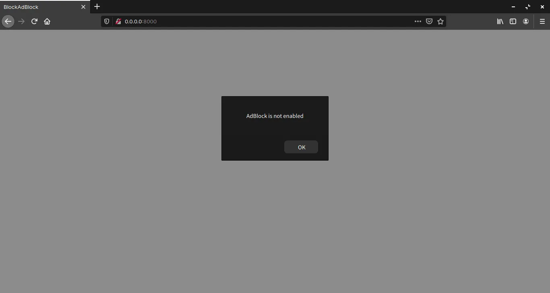Image resolution: width=550 pixels, height=293 pixels.
Task: Close the BlockAdBlock tab
Action: (x=83, y=7)
